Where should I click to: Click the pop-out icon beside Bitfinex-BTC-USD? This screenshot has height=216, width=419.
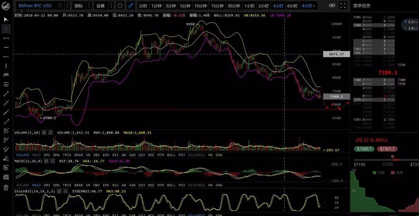click(60, 5)
